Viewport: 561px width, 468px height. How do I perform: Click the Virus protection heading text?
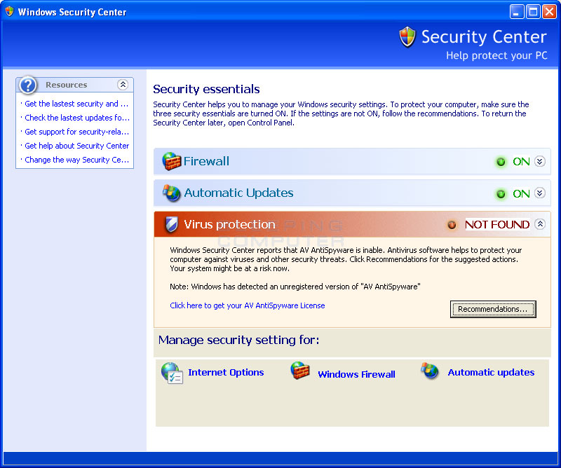(x=229, y=224)
